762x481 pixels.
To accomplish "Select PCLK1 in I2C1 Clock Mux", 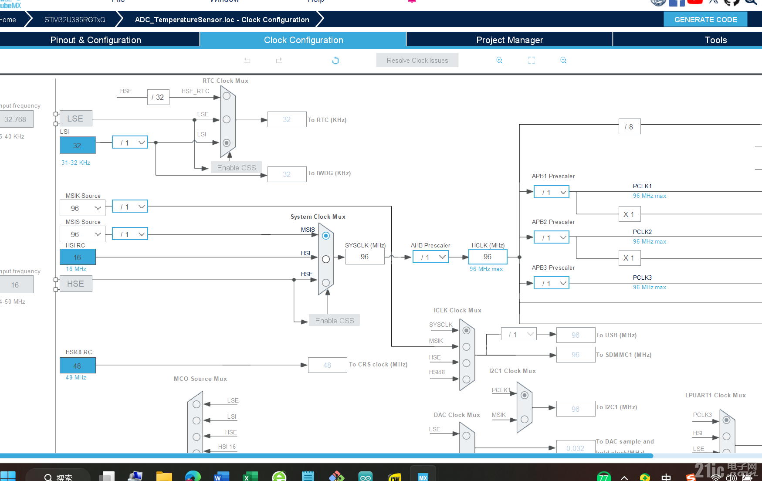I will tap(525, 395).
